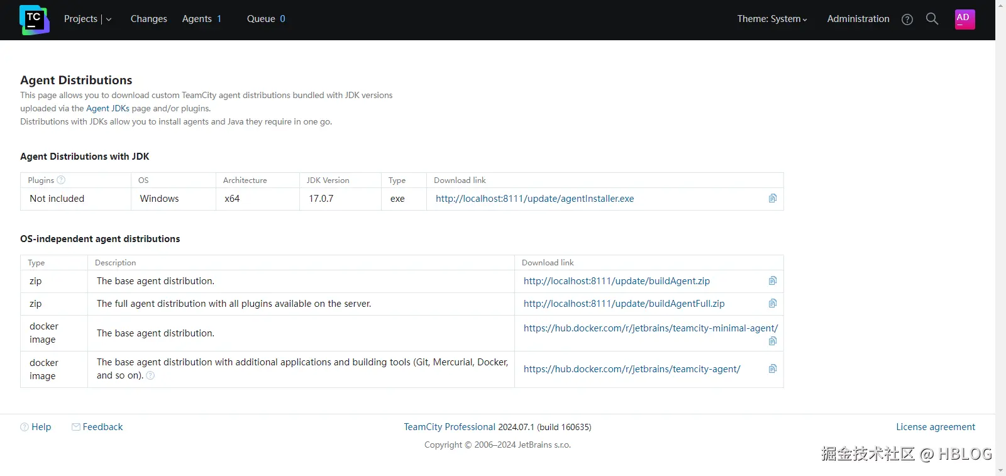Screen dimensions: 1006x476
Task: Copy the teamcity-agent docker hub link
Action: [x=773, y=369]
